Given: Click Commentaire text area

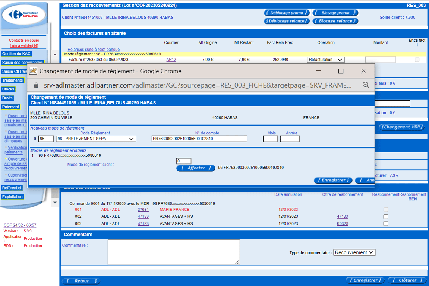Looking at the screenshot, I should tap(174, 252).
